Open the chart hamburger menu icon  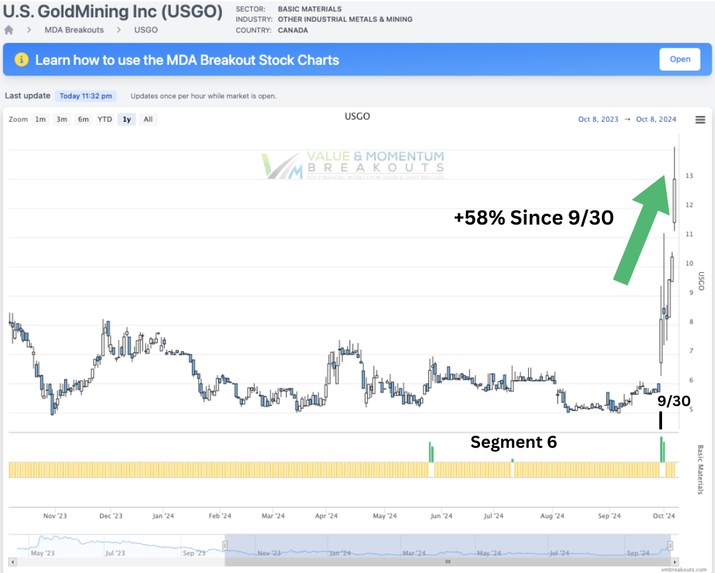pos(700,119)
